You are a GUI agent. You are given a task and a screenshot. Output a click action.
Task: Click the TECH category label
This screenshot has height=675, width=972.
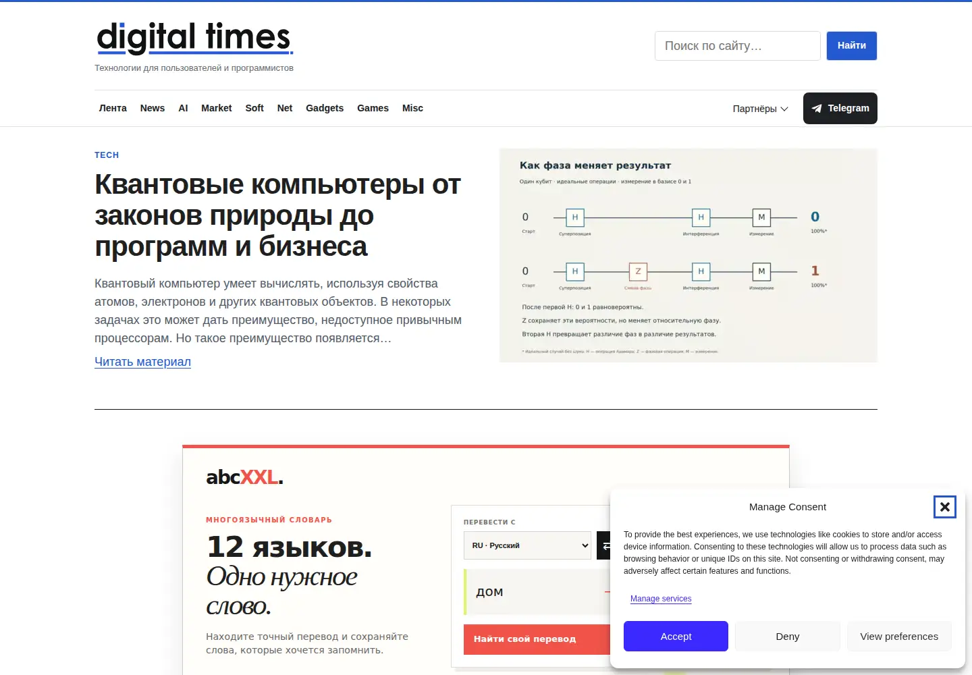coord(107,155)
